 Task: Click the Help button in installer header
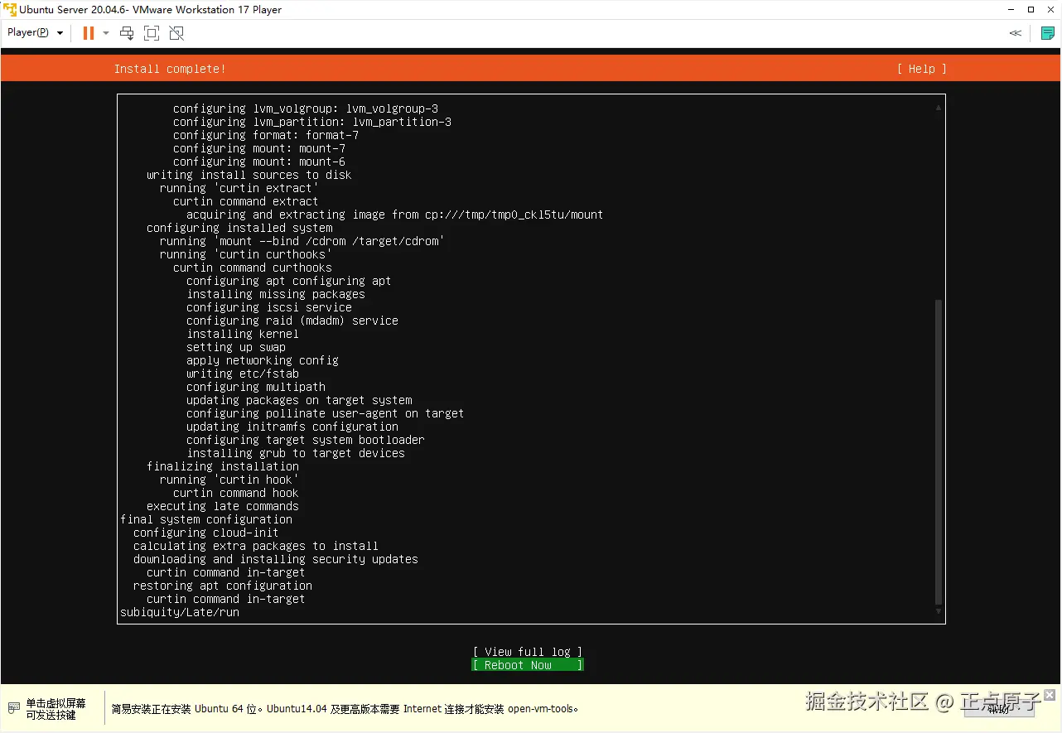pos(921,69)
